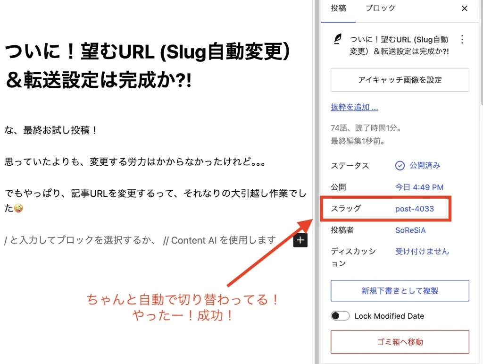
Task: Click the checkmark icon beside 公開済み
Action: point(400,166)
